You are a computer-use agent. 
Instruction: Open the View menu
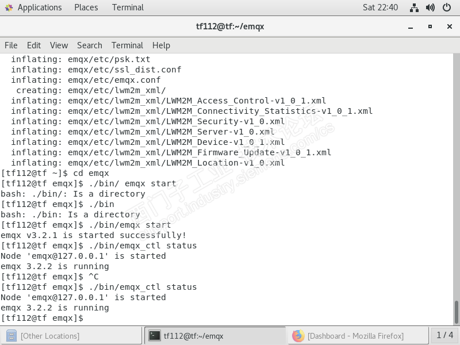click(59, 45)
